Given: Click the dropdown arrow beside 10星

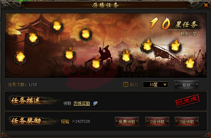Looking at the screenshot, I should [x=165, y=85].
